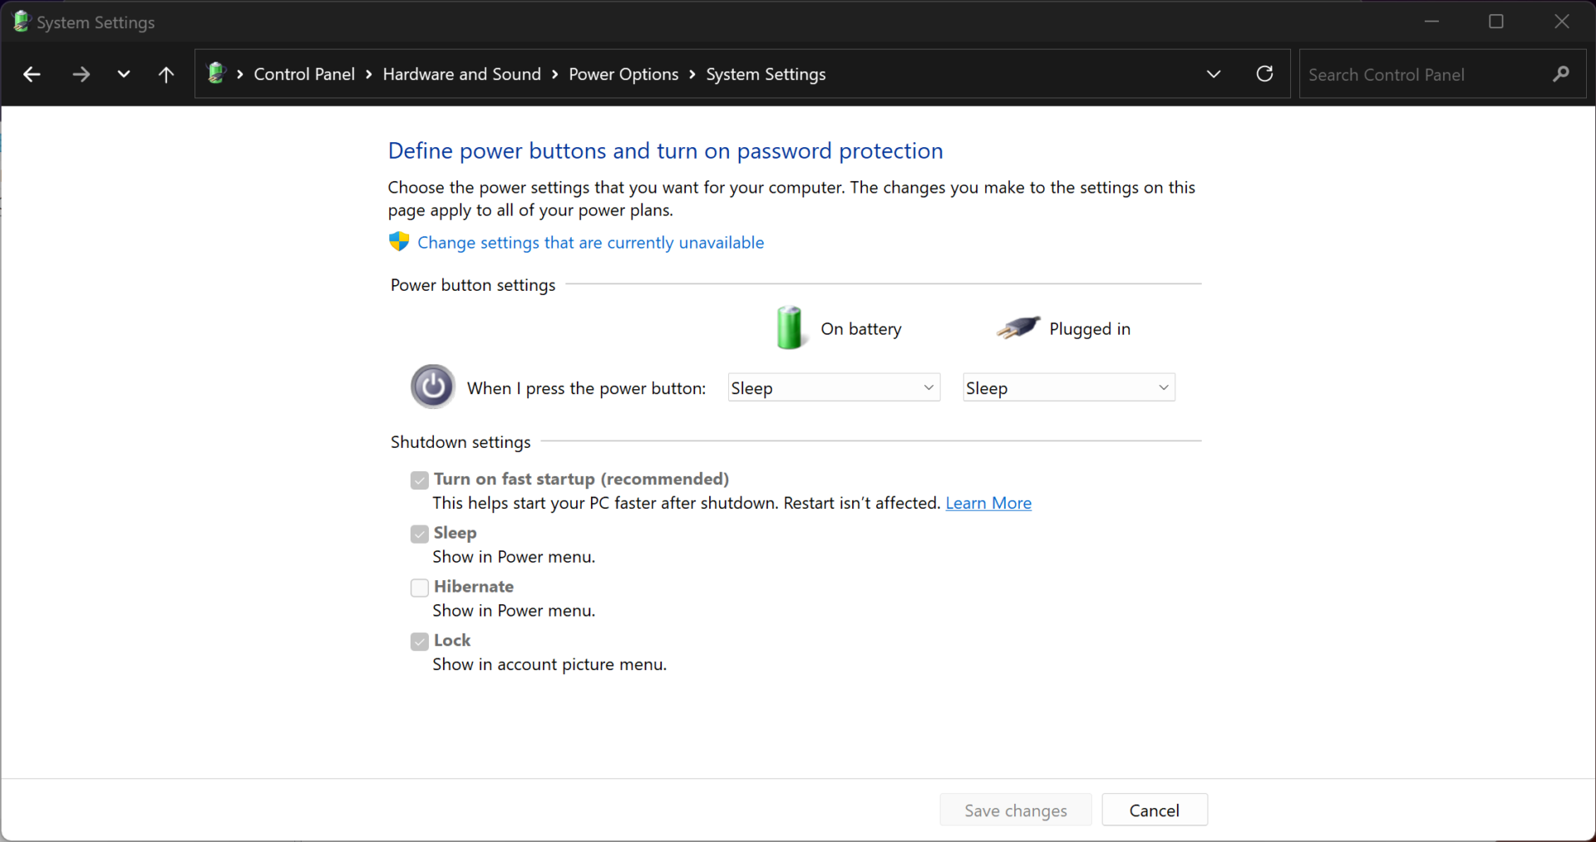Click the plug icon above Plugged in
Screen dimensions: 1596x842
click(1019, 327)
